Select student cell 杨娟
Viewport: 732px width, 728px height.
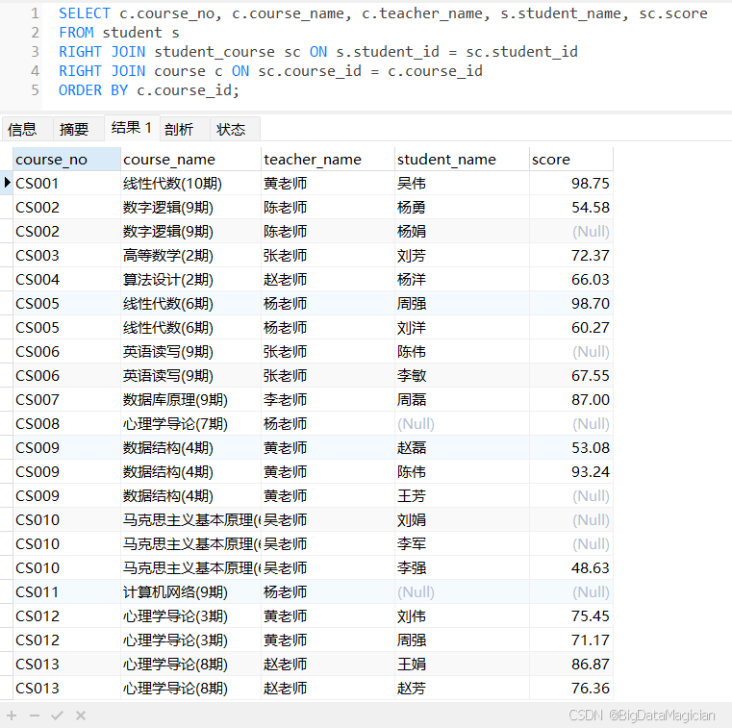[462, 232]
